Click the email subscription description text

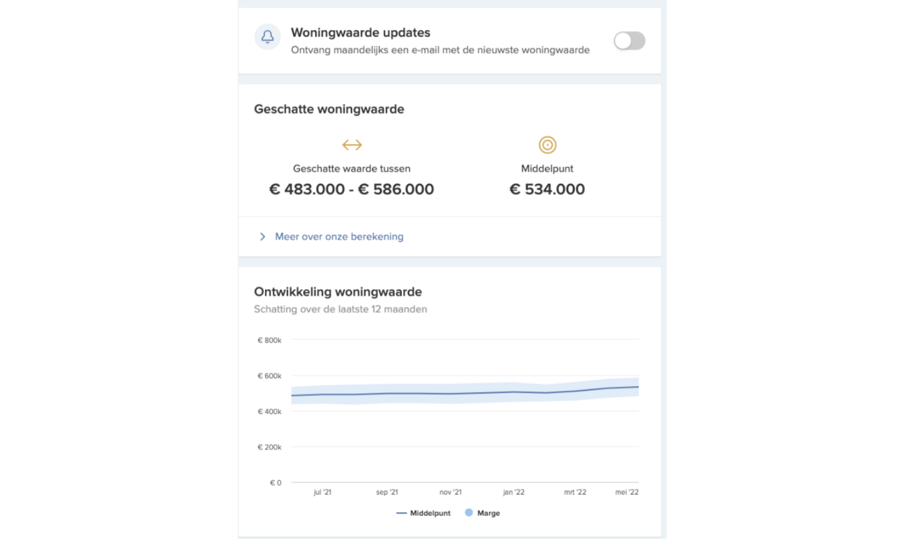click(440, 50)
